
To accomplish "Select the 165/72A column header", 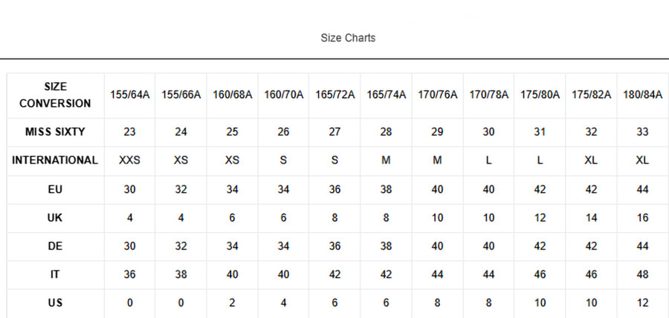I will click(335, 95).
